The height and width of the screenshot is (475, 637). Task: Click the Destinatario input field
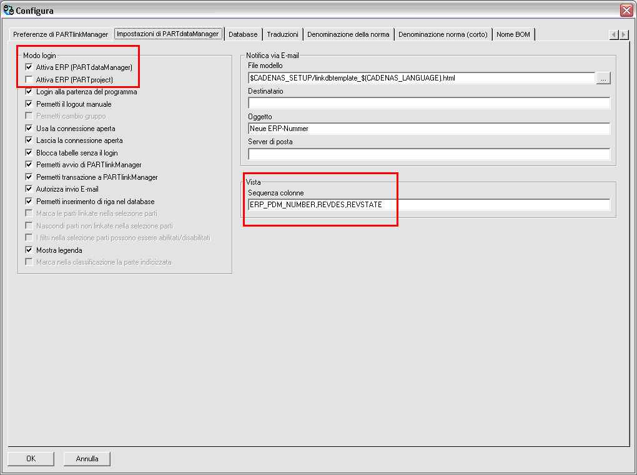click(429, 103)
